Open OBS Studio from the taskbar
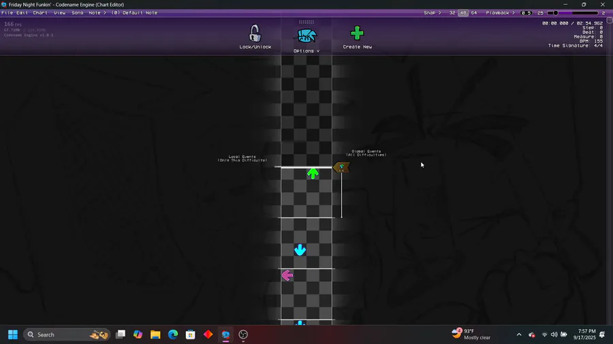Screen dimensions: 613x344 (x=243, y=334)
